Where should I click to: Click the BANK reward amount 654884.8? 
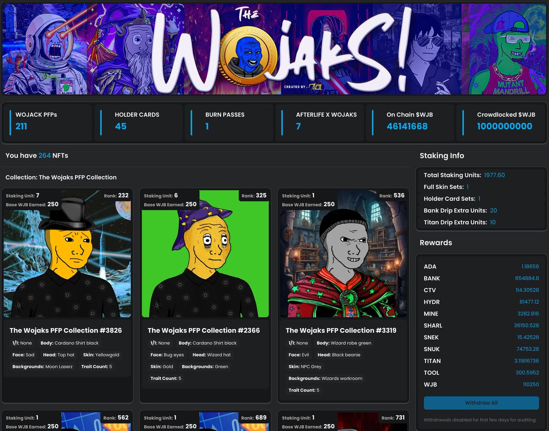pyautogui.click(x=527, y=278)
